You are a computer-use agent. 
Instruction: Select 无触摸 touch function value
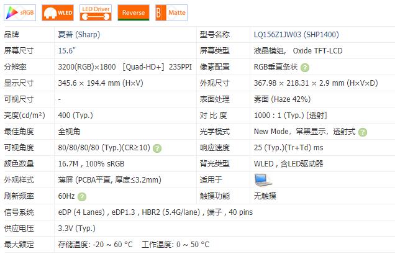coord(265,196)
